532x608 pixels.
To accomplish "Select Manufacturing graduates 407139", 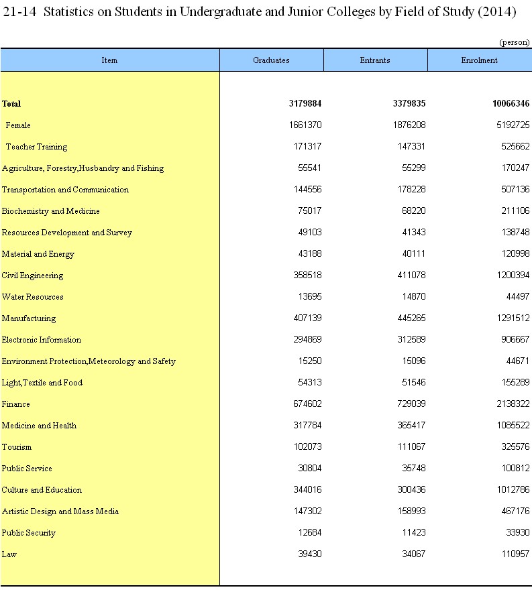I will click(x=308, y=318).
